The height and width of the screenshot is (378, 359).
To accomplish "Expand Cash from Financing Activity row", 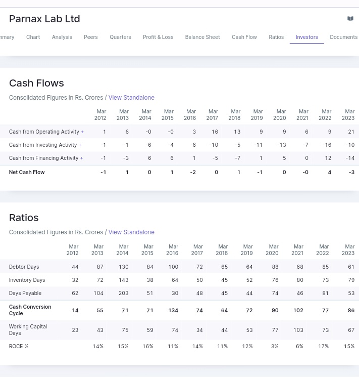I will click(x=82, y=158).
